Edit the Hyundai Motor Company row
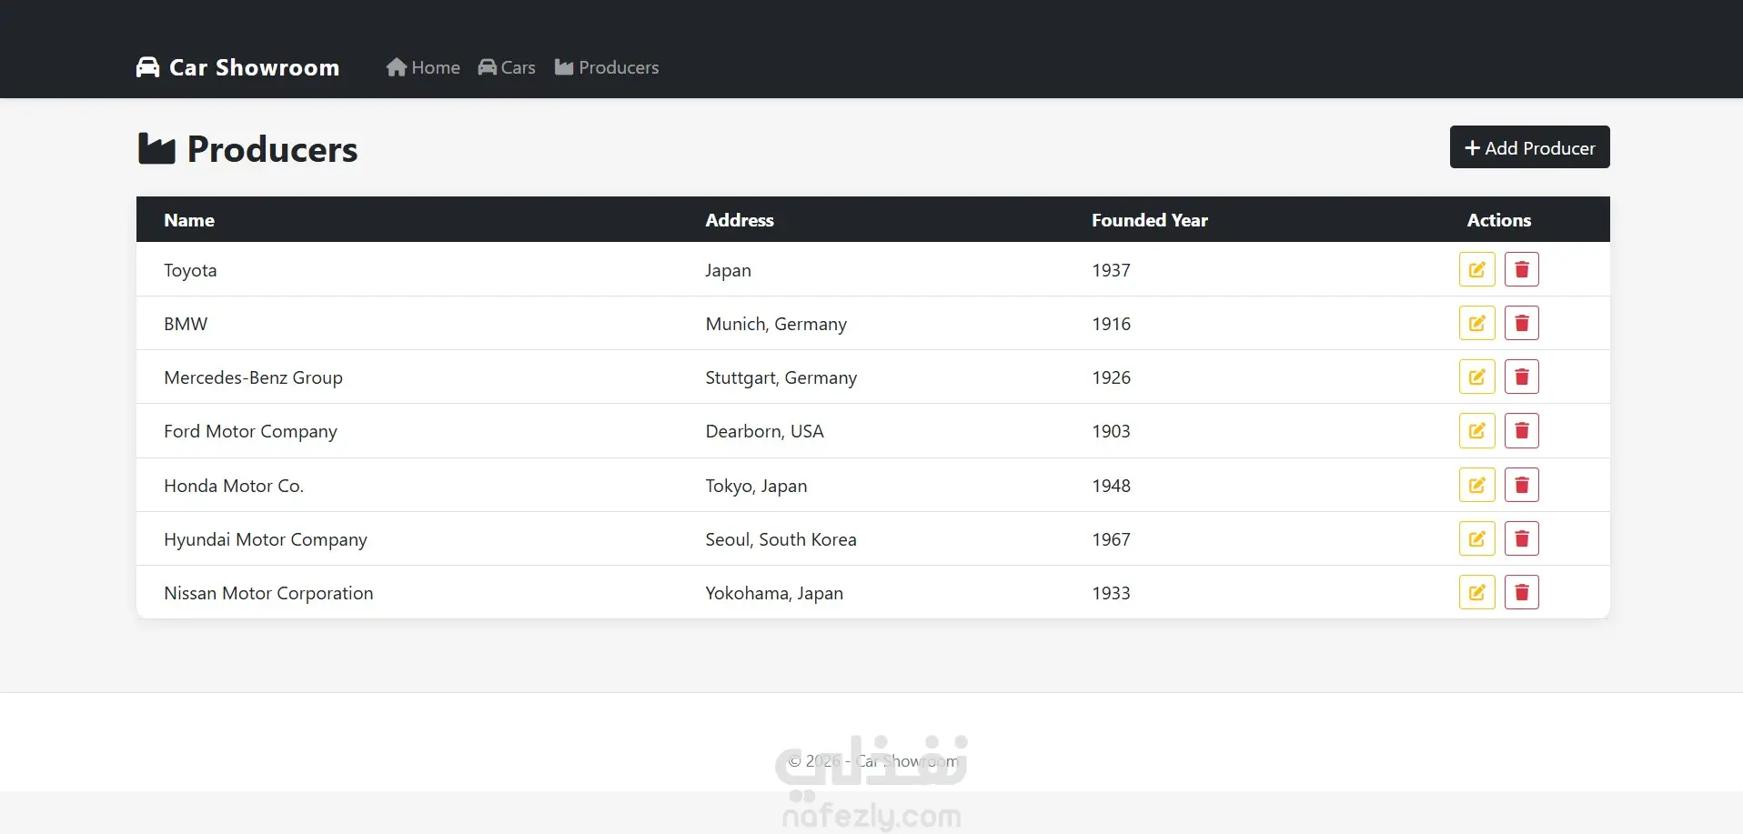Screen dimensions: 1743x834 1476,538
